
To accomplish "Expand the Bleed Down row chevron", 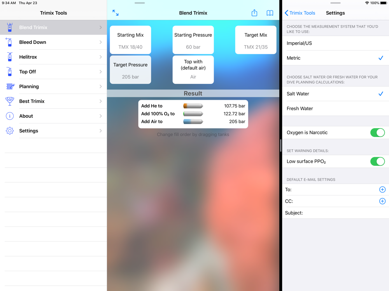I will (100, 42).
